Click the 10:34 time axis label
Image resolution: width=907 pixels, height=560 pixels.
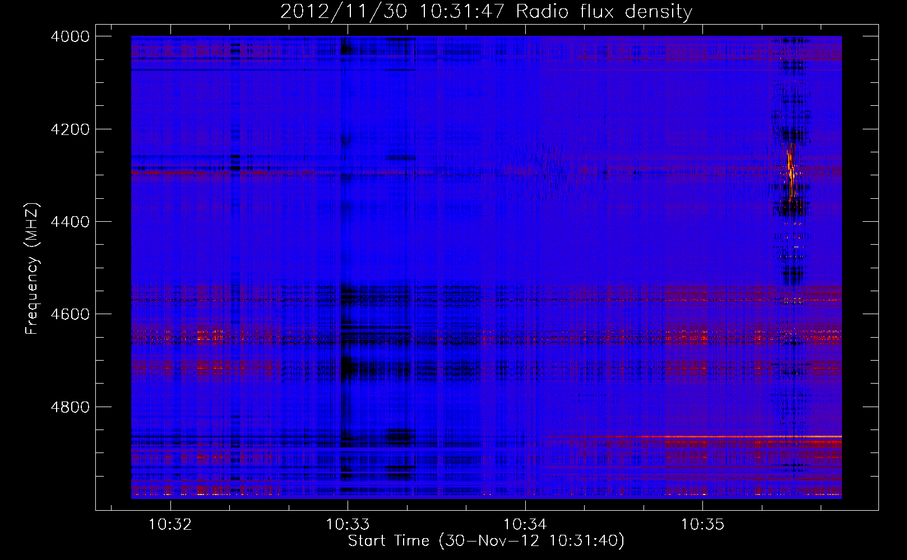pos(525,524)
